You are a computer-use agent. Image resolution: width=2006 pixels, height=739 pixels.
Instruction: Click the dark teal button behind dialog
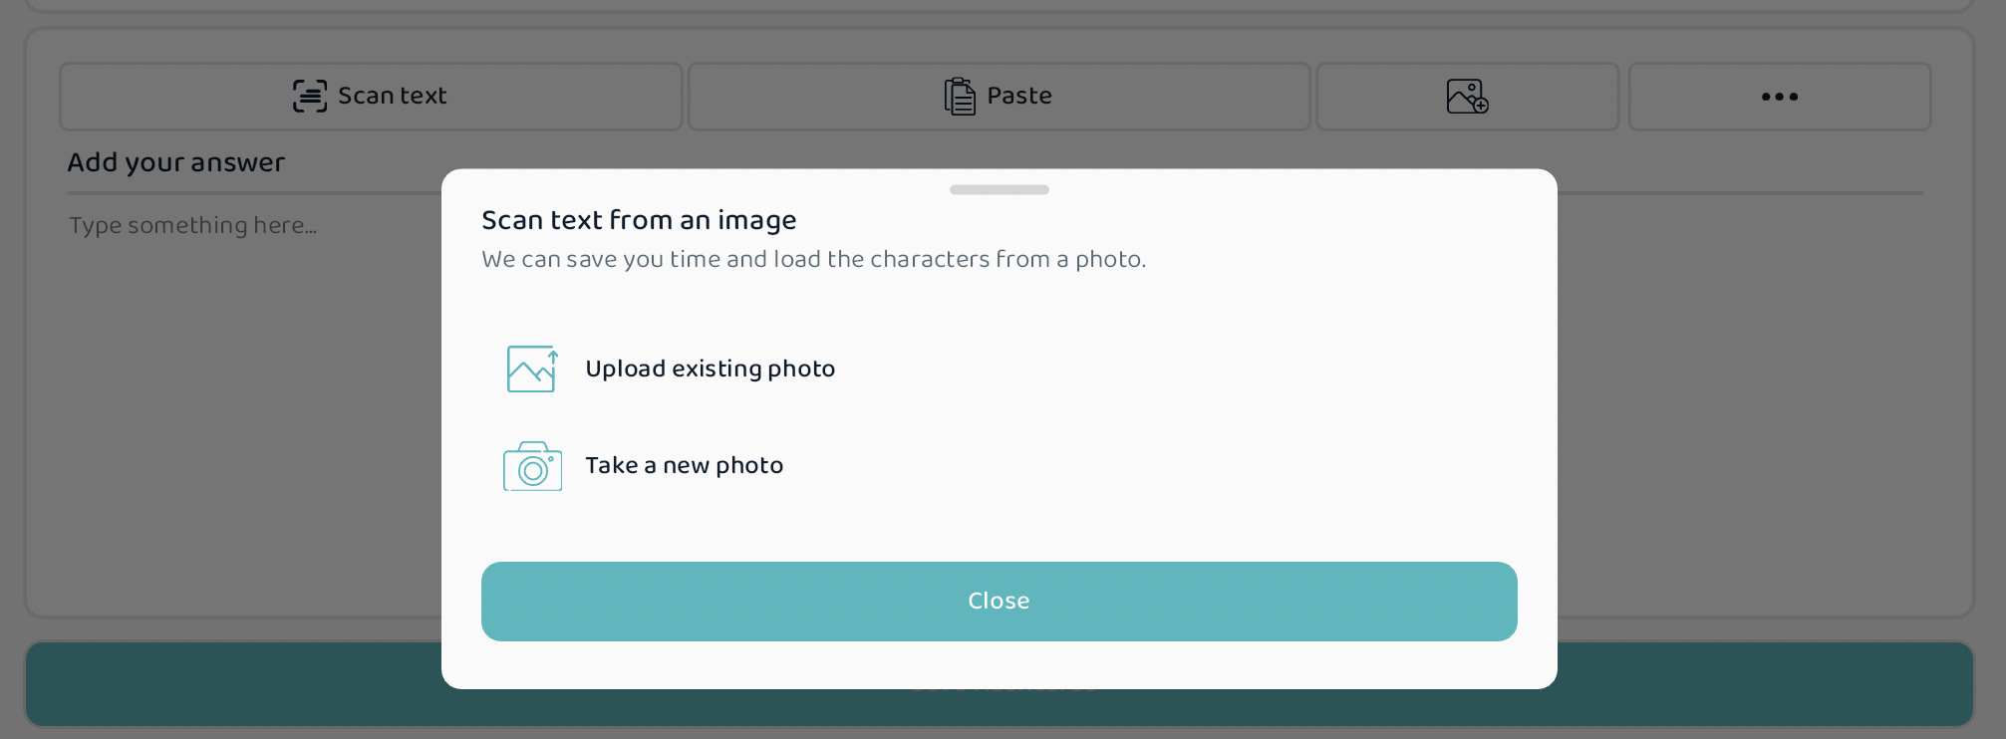(x=232, y=684)
